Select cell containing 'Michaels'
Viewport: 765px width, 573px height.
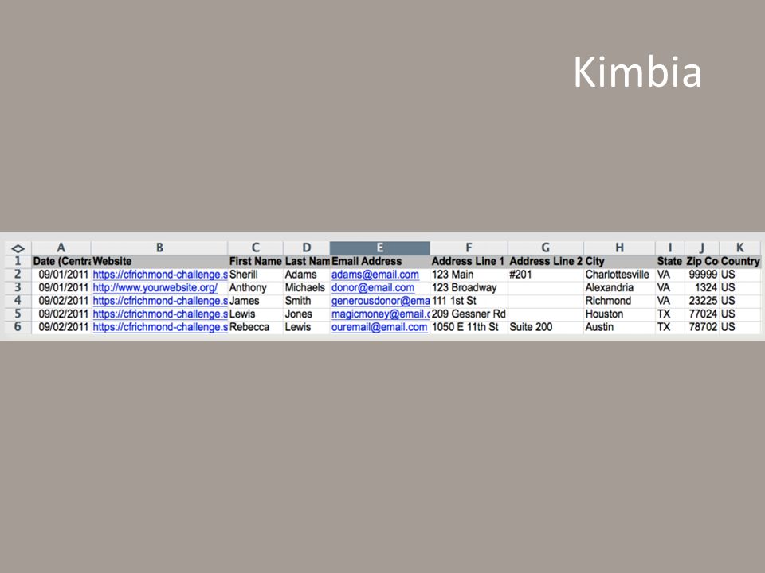306,287
